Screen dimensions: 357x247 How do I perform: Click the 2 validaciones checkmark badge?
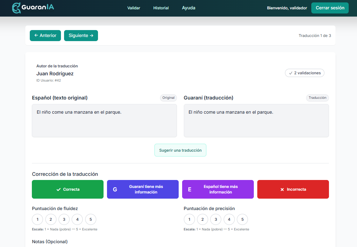(x=305, y=73)
